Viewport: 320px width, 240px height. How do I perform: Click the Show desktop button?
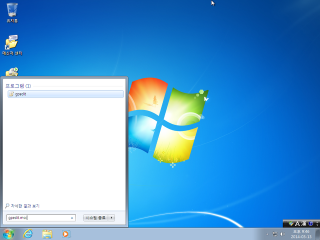(317, 234)
